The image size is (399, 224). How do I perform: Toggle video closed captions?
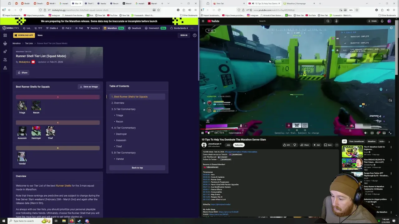click(372, 133)
